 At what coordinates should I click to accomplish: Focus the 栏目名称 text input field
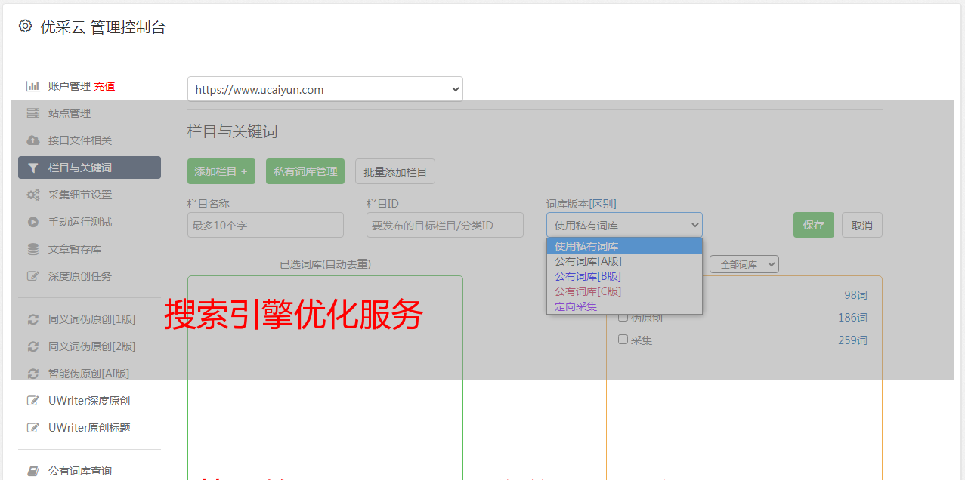pos(265,225)
